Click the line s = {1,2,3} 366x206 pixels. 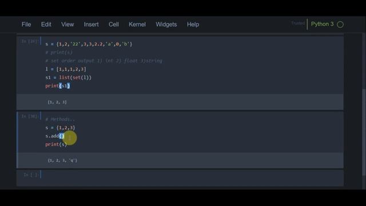(x=60, y=128)
